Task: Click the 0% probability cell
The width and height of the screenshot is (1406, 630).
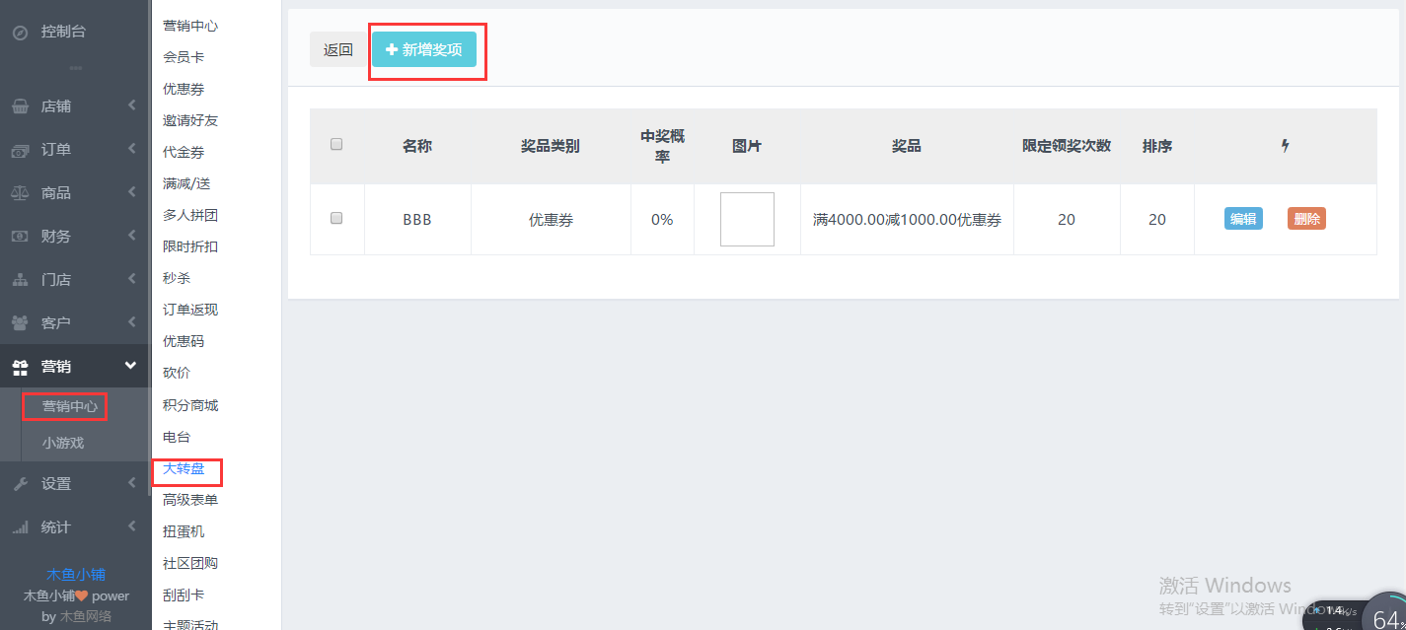Action: click(662, 220)
